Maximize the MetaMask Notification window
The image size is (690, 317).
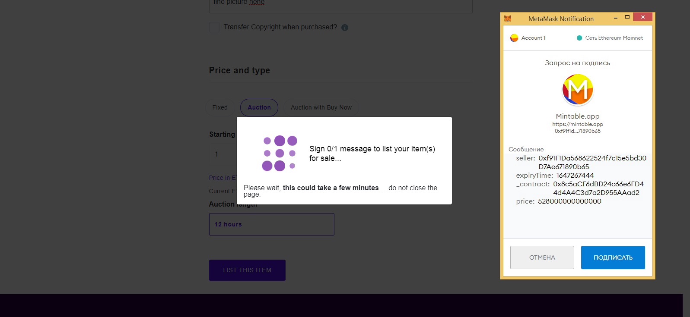point(627,17)
